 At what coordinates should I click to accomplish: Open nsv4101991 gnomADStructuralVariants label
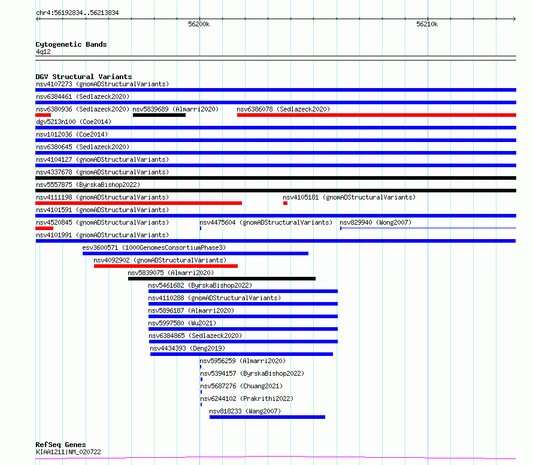(102, 235)
